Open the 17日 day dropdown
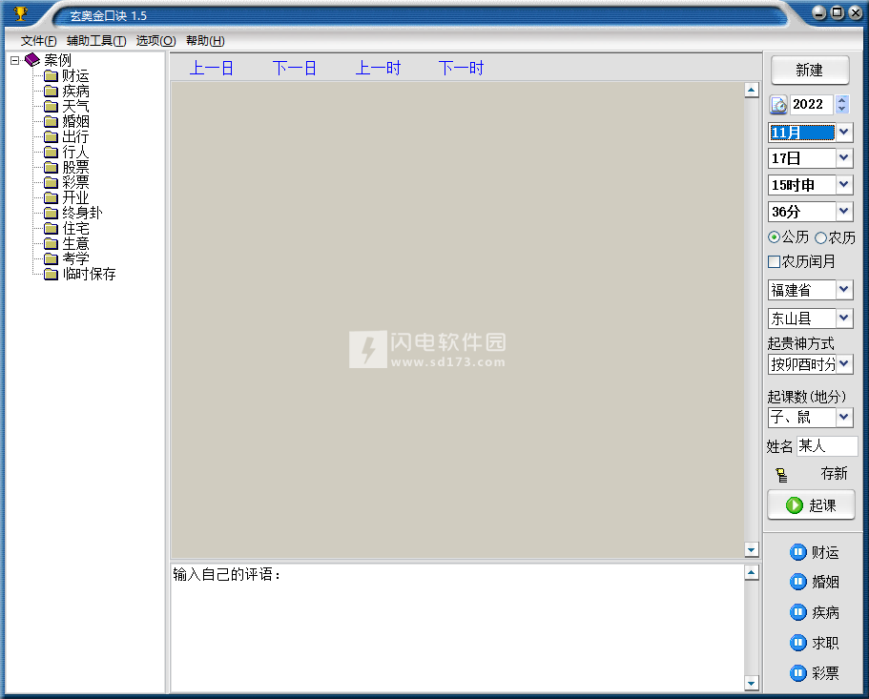The width and height of the screenshot is (869, 699). [843, 158]
